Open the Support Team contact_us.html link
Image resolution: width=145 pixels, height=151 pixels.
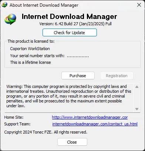tap(95, 124)
